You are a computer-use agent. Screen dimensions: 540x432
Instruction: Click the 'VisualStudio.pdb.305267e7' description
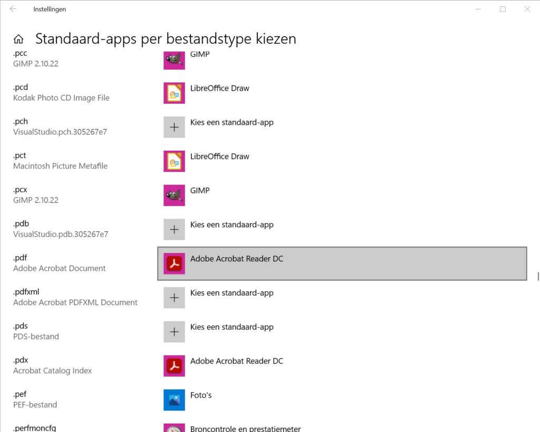tap(61, 234)
